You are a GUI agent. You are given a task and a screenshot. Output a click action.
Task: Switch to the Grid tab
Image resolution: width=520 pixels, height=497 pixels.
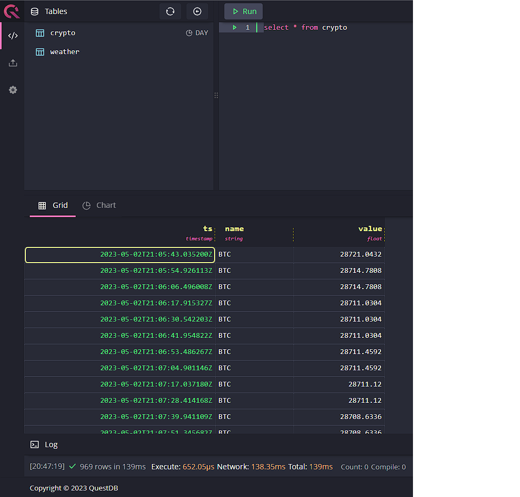(53, 205)
